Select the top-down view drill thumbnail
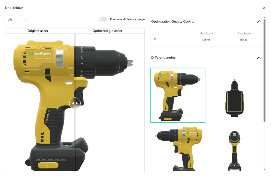This screenshot has height=176, width=271. (x=234, y=98)
